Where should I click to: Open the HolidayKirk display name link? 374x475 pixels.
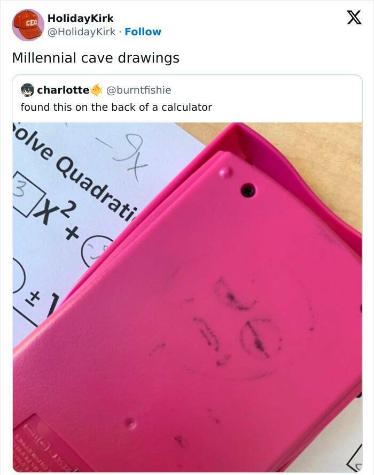(x=80, y=18)
